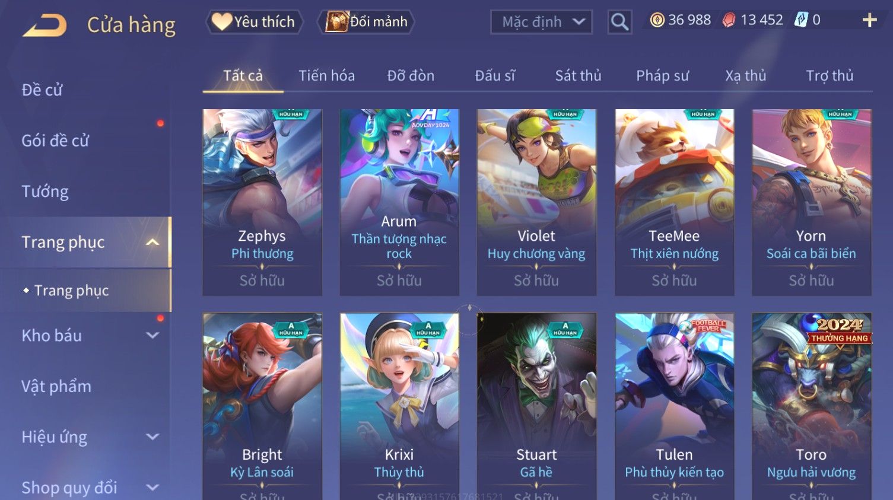Open Gói đề cử in sidebar
The width and height of the screenshot is (893, 500).
(55, 141)
